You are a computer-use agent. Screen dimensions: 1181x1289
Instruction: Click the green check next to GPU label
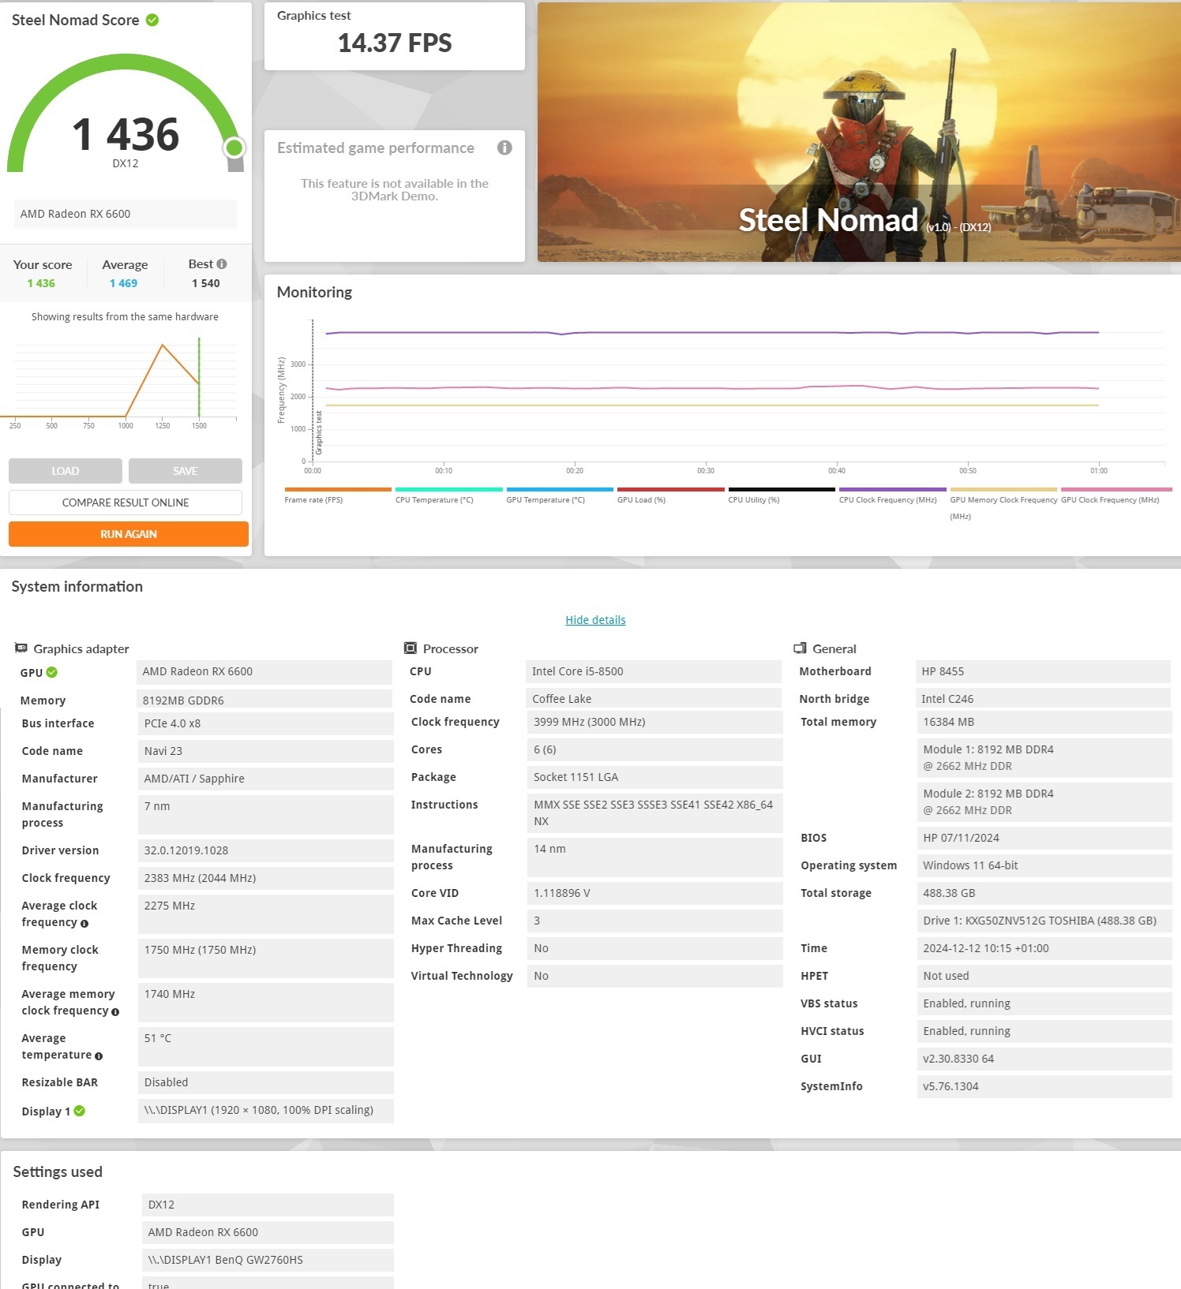pos(52,673)
